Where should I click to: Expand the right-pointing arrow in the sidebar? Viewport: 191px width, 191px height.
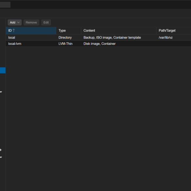(1, 150)
